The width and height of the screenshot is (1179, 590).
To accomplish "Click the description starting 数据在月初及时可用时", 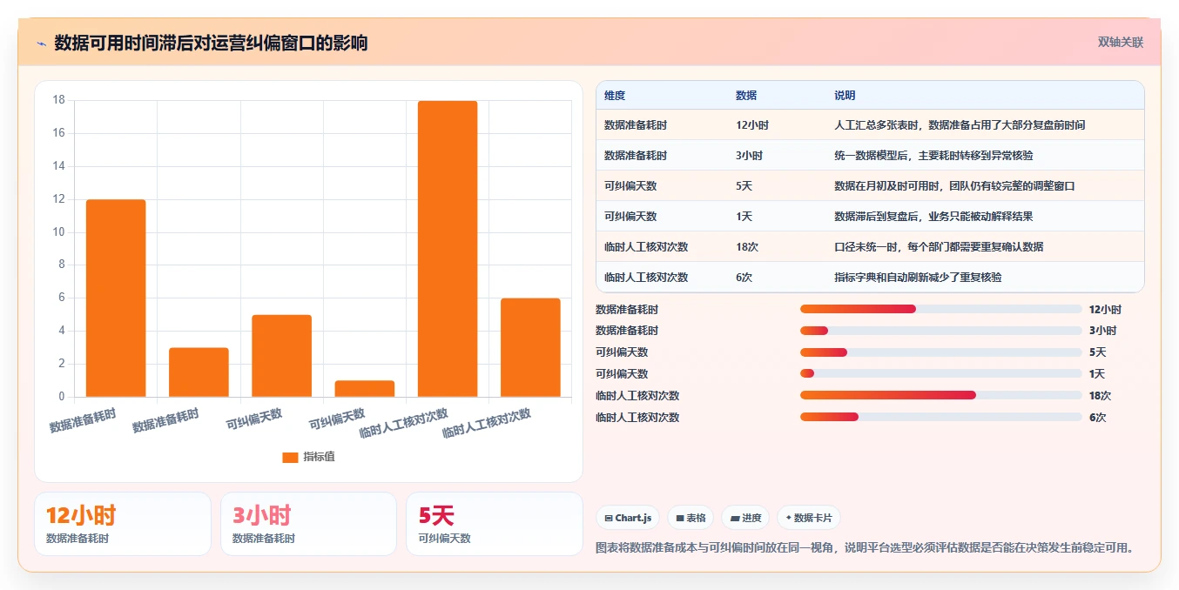I will click(x=954, y=186).
